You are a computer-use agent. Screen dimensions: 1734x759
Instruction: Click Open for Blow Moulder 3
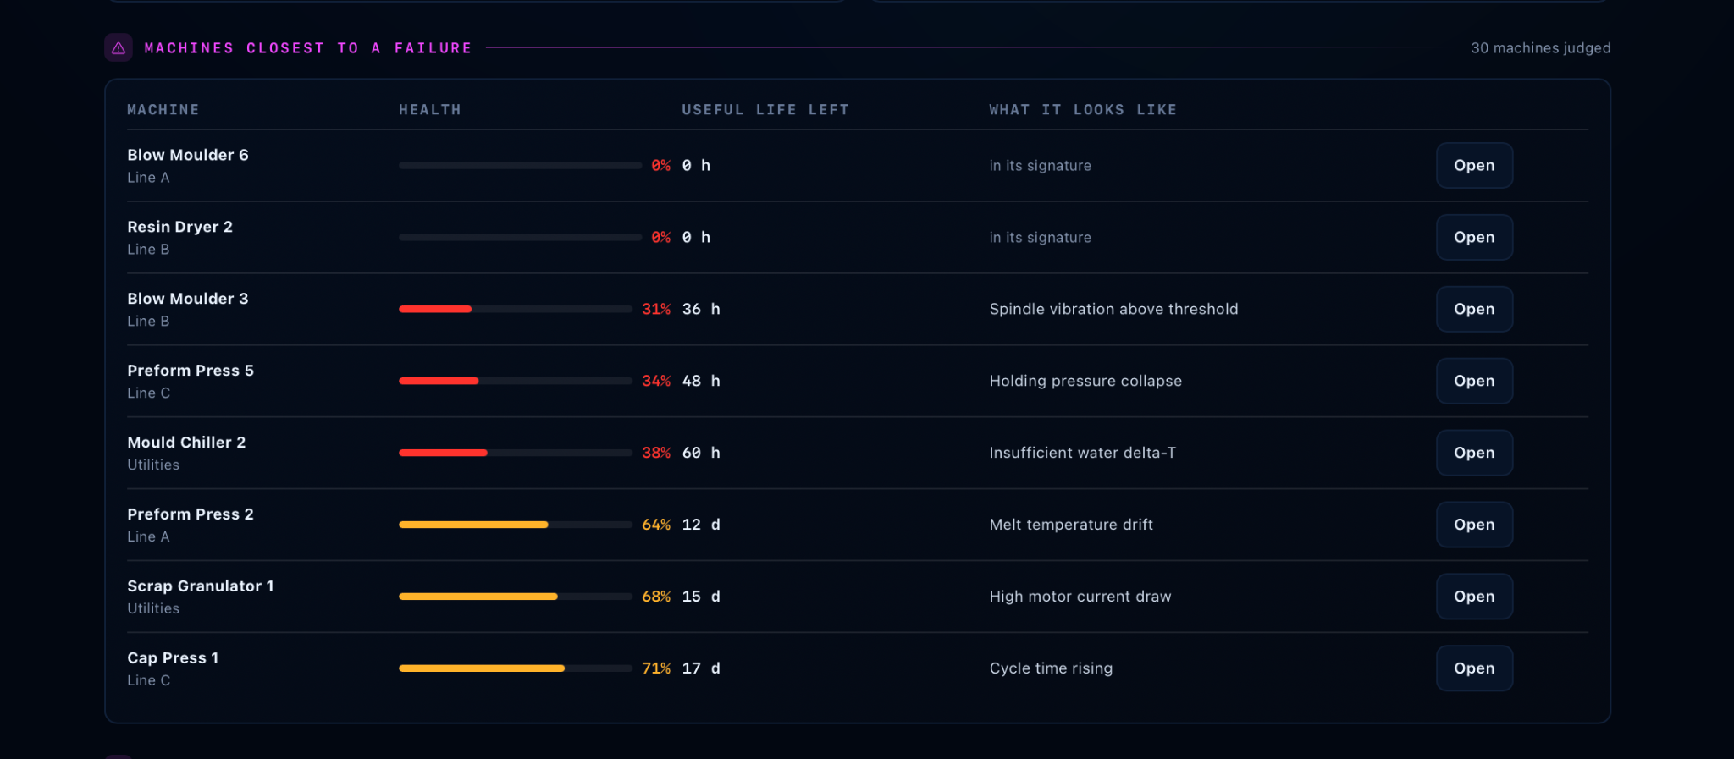[1474, 309]
